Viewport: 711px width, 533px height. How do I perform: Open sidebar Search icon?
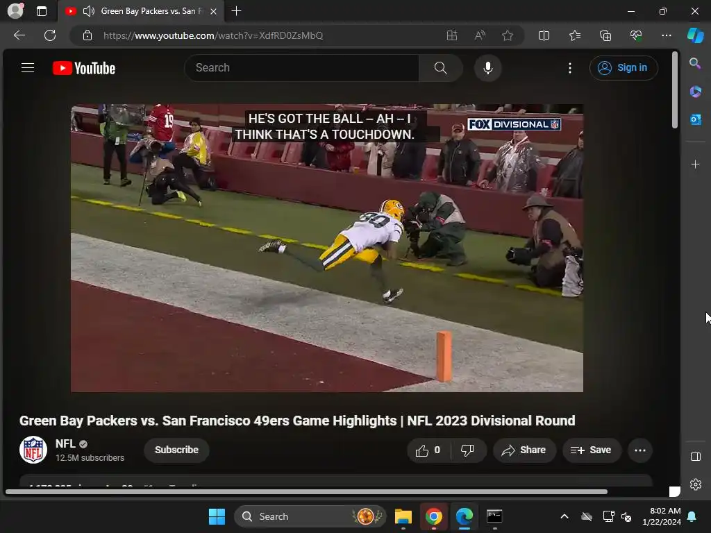point(695,63)
